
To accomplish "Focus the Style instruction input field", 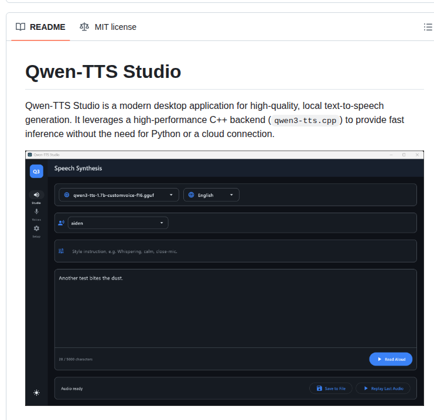I will pyautogui.click(x=235, y=251).
